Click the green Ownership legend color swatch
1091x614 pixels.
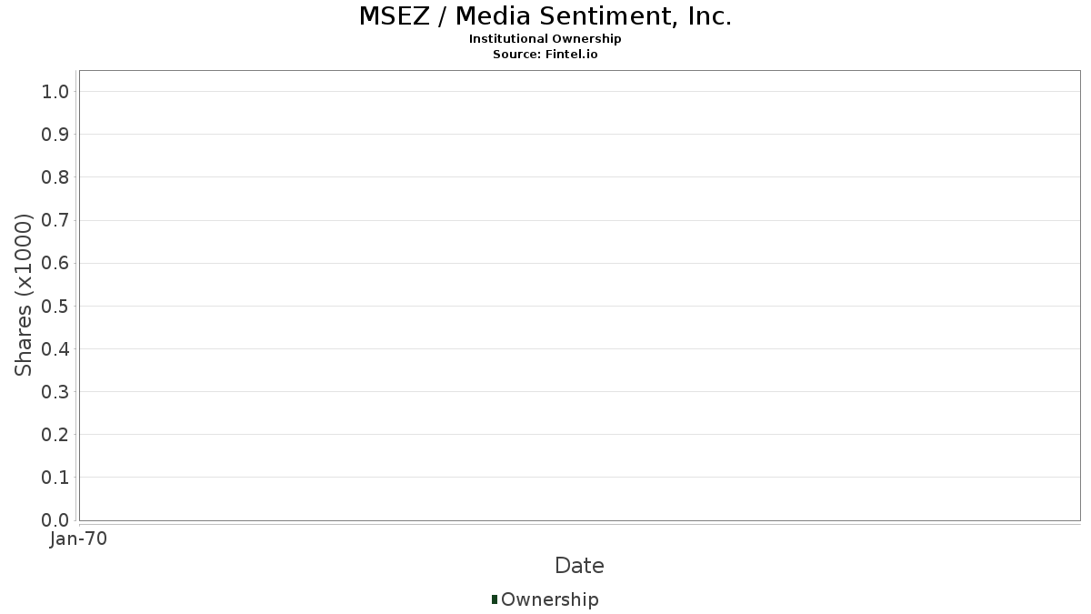[x=495, y=599]
